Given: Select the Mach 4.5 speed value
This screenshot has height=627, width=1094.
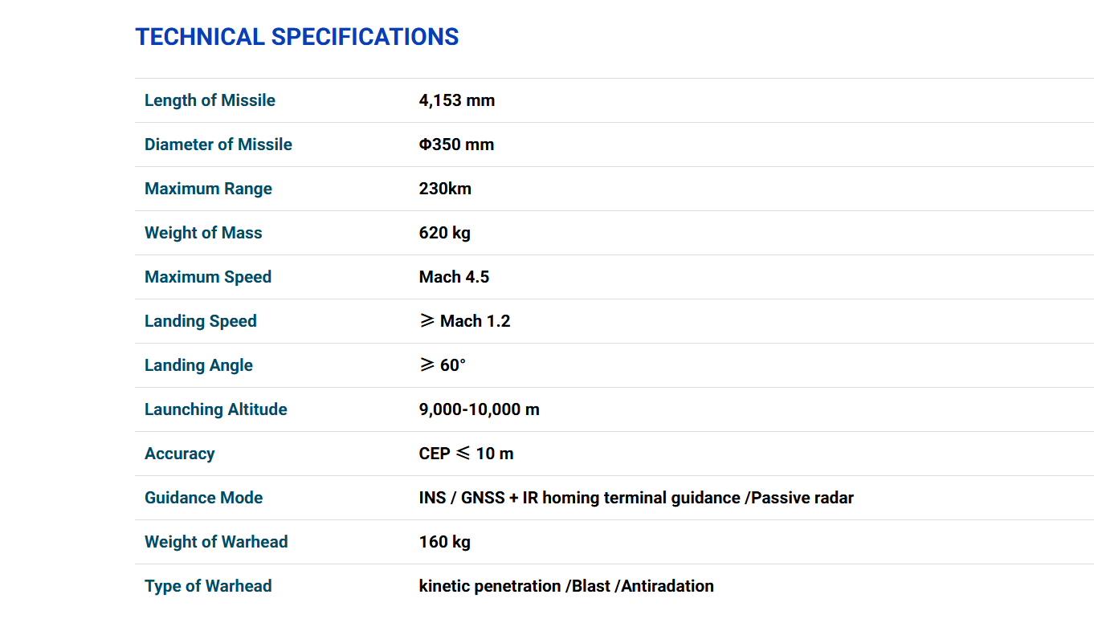Looking at the screenshot, I should (x=454, y=277).
